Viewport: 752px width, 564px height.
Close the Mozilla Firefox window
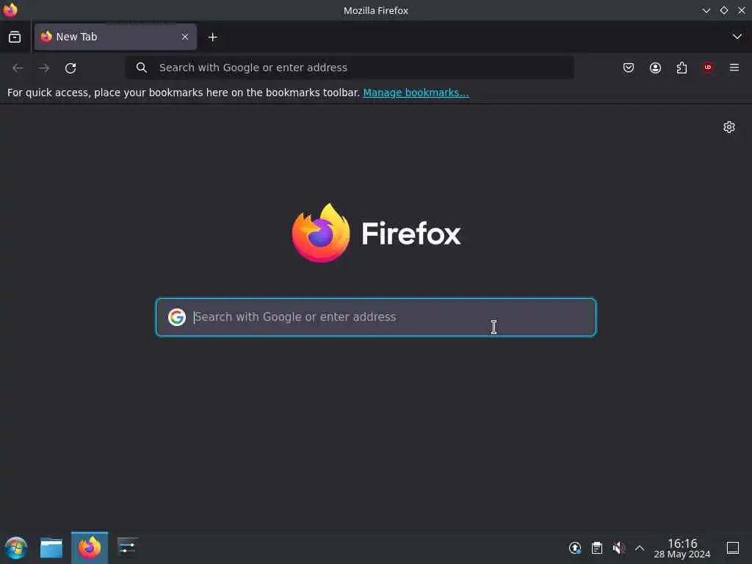[x=742, y=10]
